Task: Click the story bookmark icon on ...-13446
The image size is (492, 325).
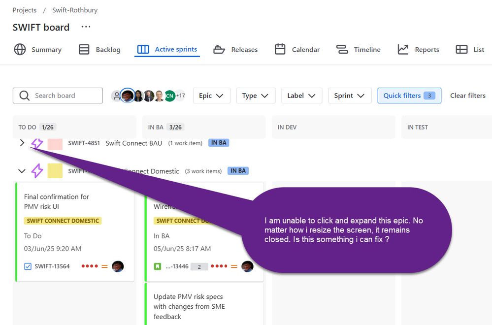Action: (158, 266)
